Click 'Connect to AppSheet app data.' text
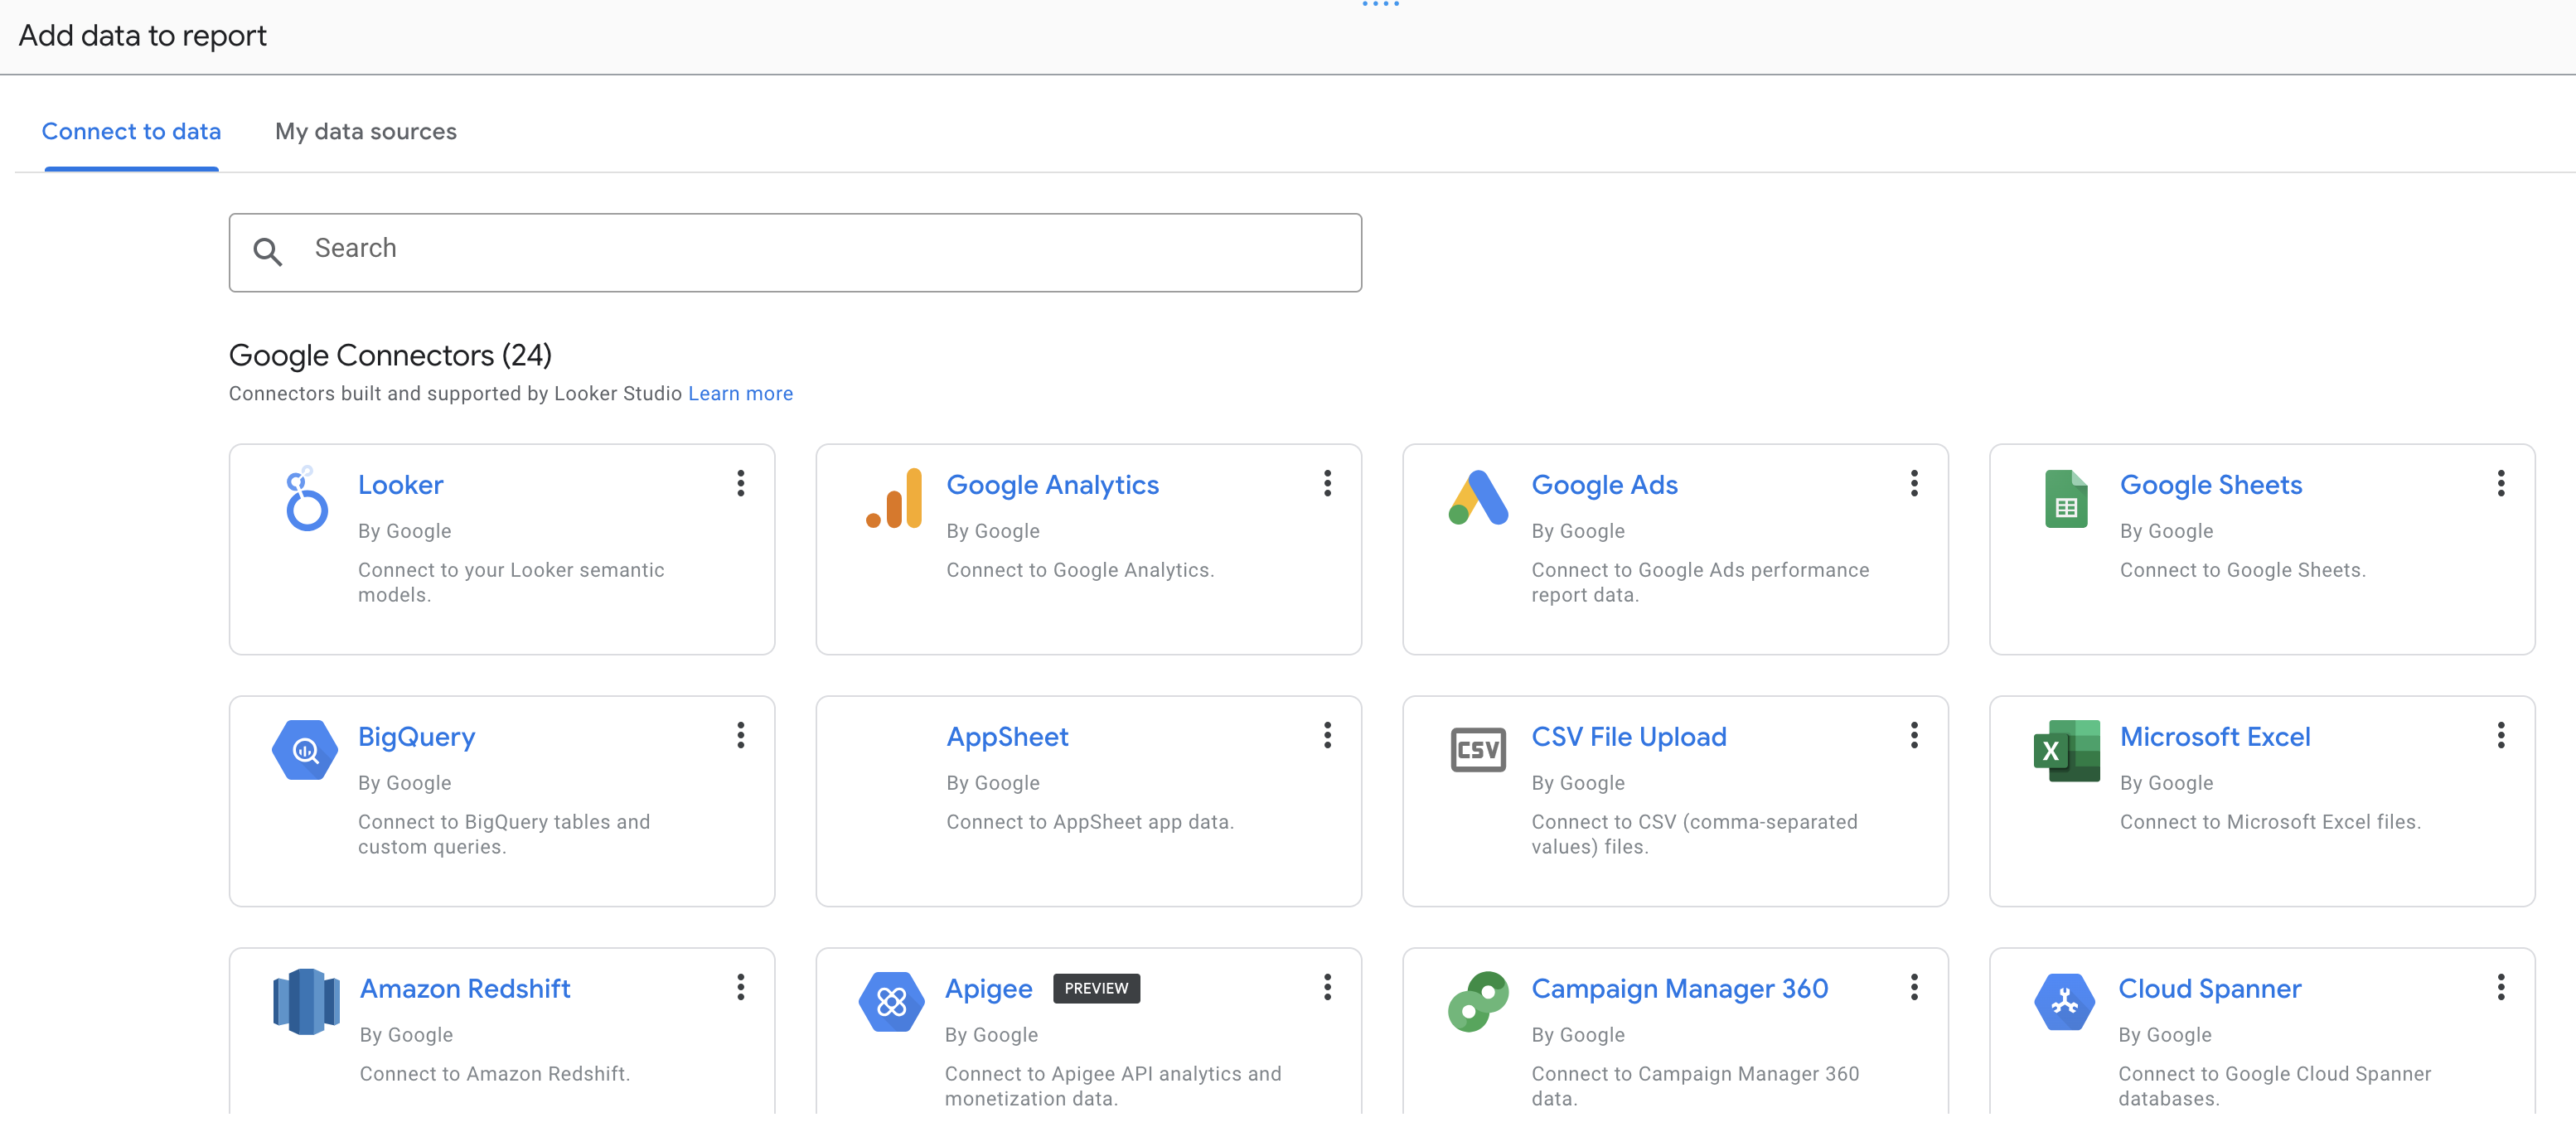 tap(1090, 822)
